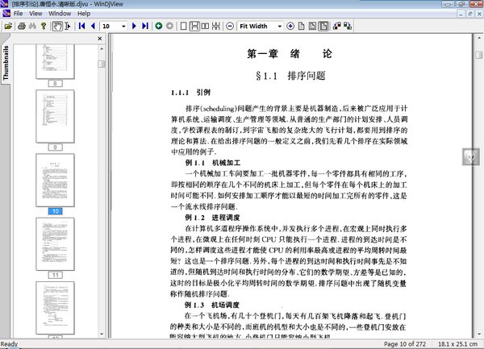484x349 pixels.
Task: Select page 8 thumbnail
Action: [x=55, y=61]
